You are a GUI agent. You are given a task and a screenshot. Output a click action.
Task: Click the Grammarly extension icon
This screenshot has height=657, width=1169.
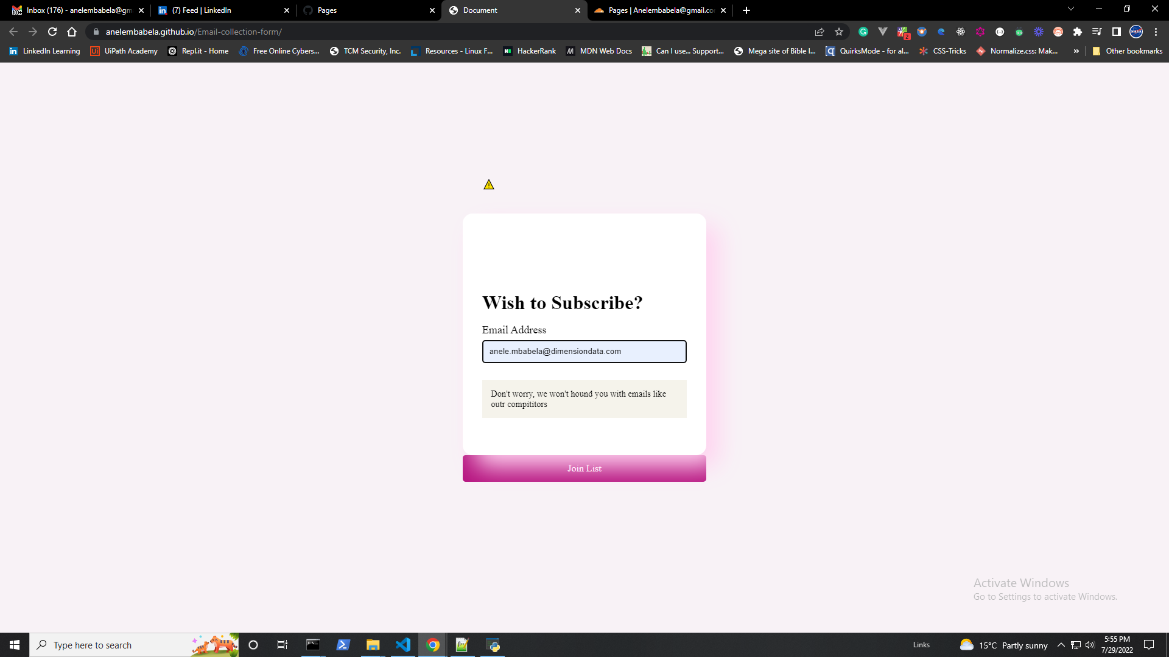pos(863,32)
